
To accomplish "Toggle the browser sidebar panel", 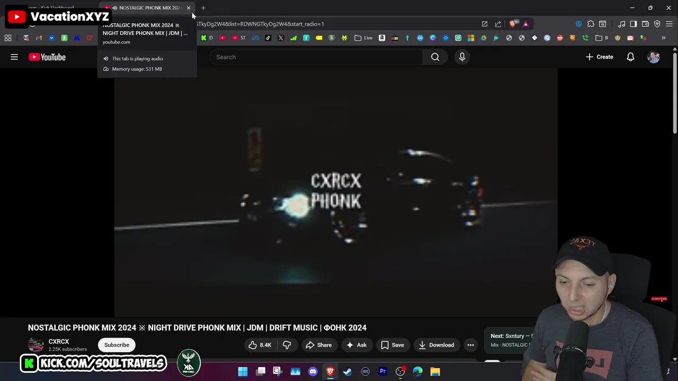I will pos(634,24).
